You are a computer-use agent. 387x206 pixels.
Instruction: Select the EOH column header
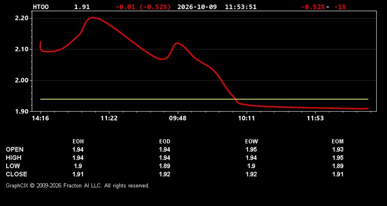point(78,142)
